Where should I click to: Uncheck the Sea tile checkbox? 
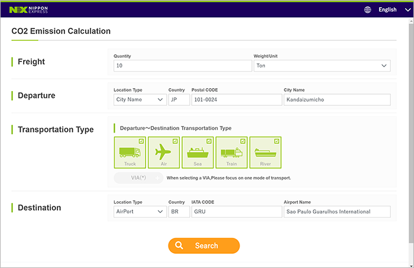coord(209,141)
